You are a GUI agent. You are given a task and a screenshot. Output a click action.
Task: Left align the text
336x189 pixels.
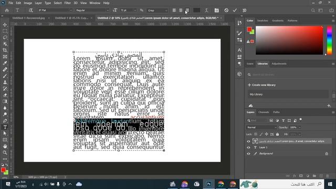(x=174, y=10)
